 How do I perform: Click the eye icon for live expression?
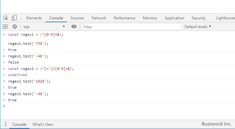[74, 27]
